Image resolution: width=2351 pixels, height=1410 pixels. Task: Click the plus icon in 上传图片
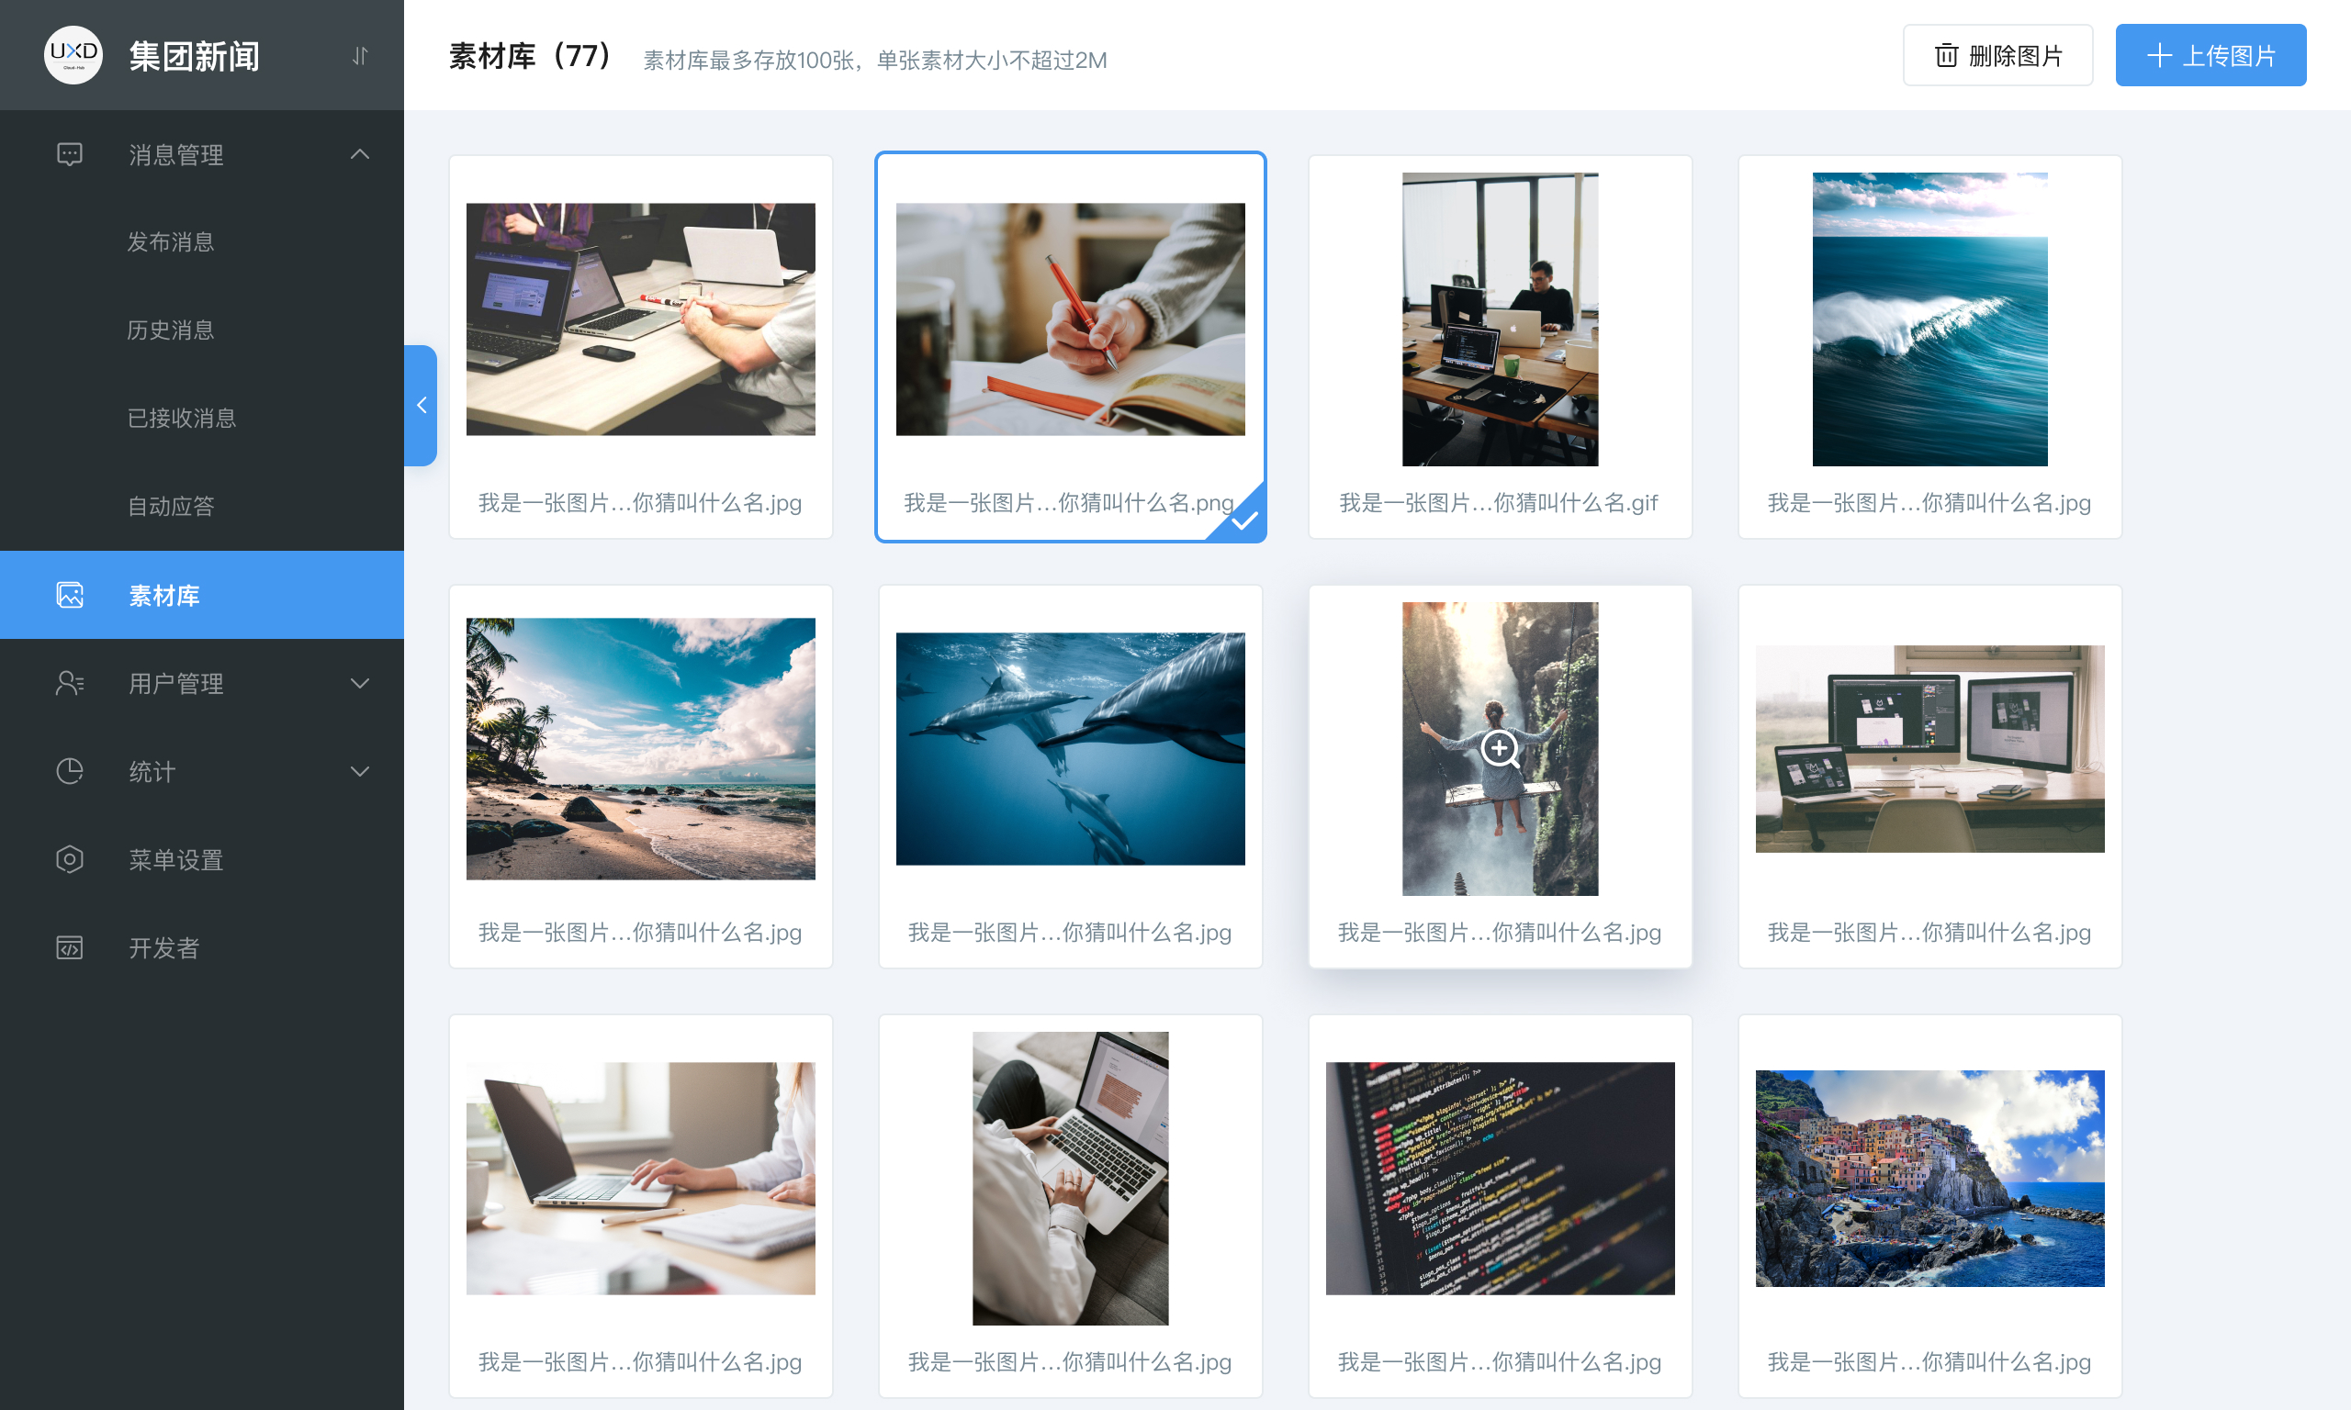[2159, 55]
